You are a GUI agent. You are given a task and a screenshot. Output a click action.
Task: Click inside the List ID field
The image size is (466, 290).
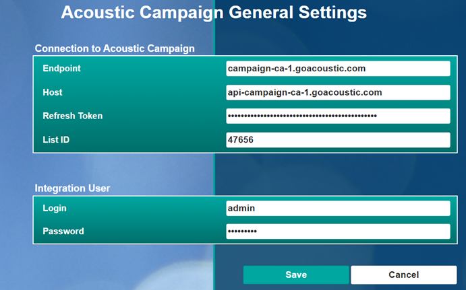tap(338, 140)
